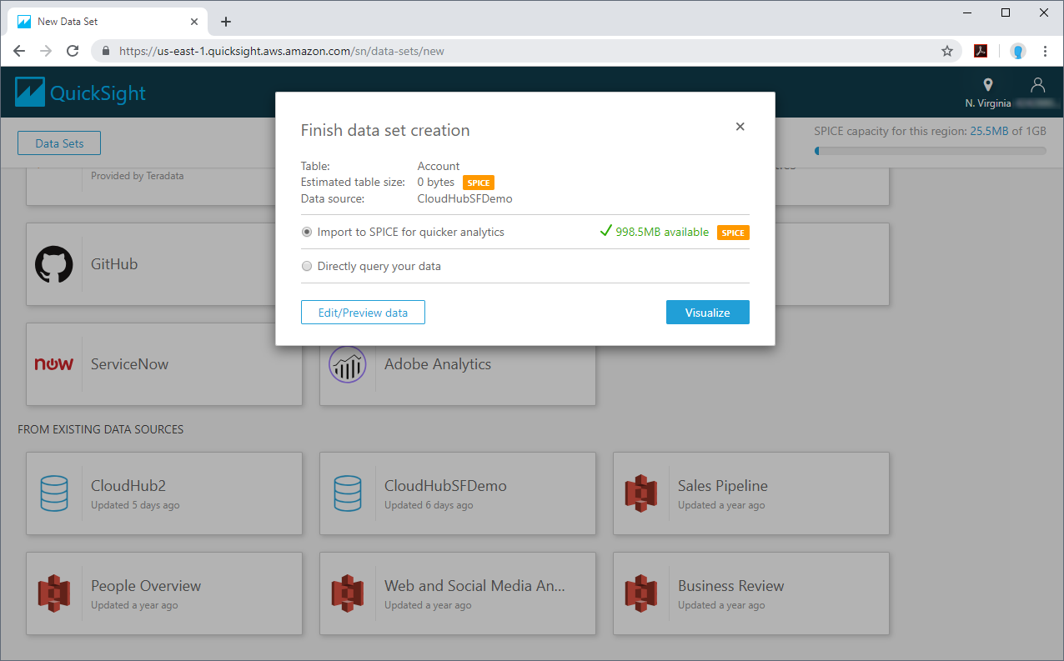
Task: Click the SPICE capacity progress bar
Action: pyautogui.click(x=930, y=151)
